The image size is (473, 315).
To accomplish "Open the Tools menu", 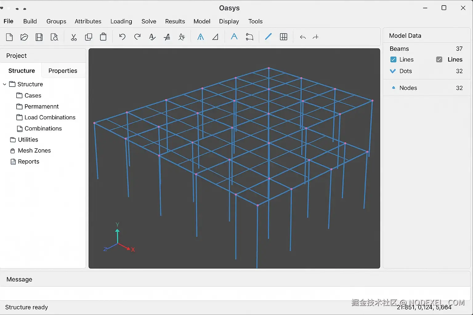I will point(256,21).
